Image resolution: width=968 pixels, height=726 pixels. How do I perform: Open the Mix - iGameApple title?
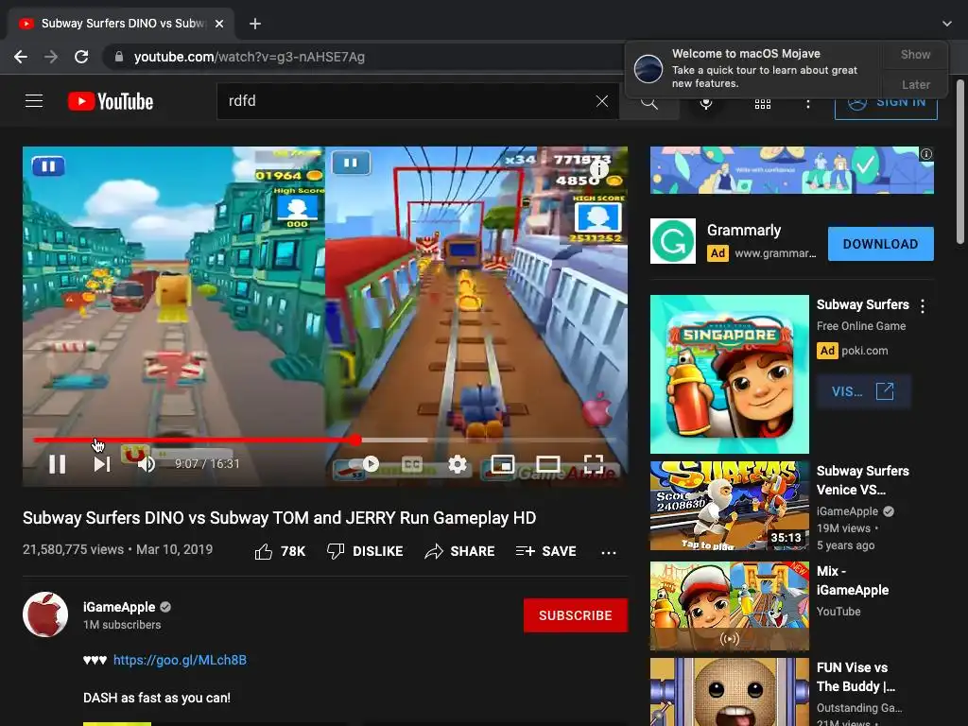click(x=853, y=580)
